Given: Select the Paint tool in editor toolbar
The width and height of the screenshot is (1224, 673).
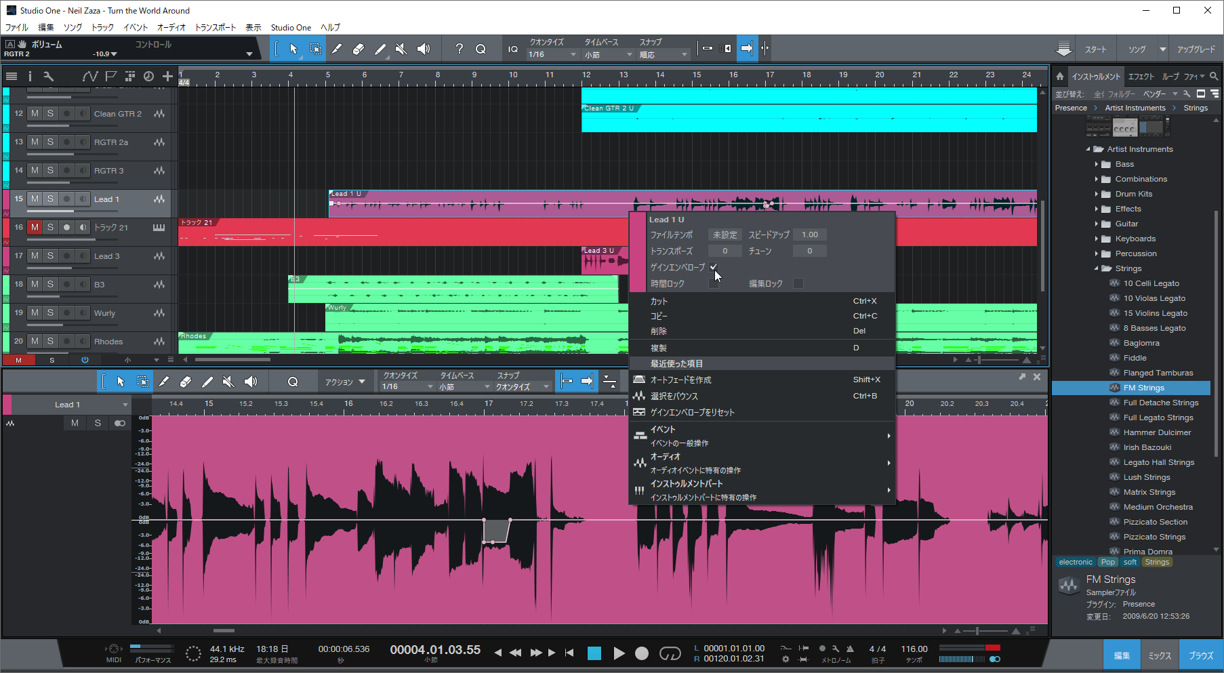Looking at the screenshot, I should point(207,382).
